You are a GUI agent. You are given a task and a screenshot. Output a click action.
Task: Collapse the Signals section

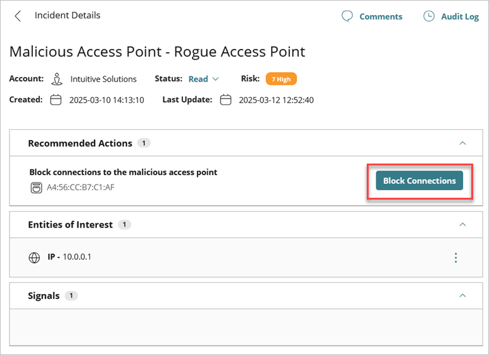click(x=462, y=295)
